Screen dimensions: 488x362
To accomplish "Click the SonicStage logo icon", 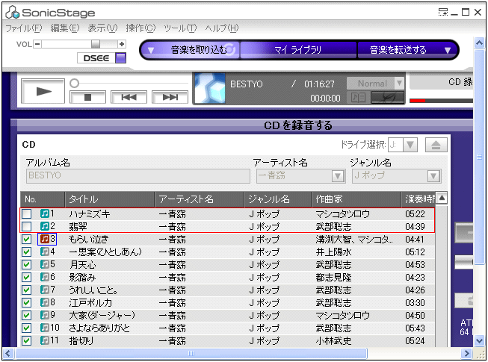I will tap(12, 13).
